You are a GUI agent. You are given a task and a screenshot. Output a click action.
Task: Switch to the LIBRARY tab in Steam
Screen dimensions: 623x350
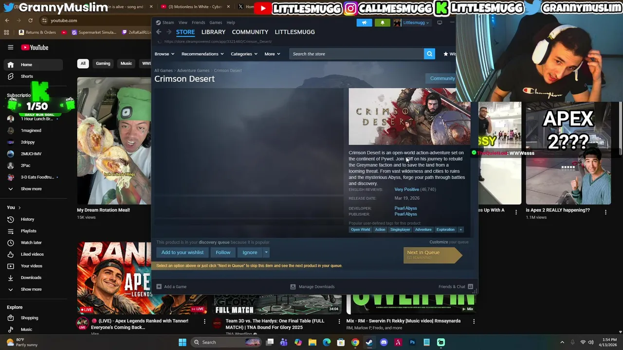(213, 32)
